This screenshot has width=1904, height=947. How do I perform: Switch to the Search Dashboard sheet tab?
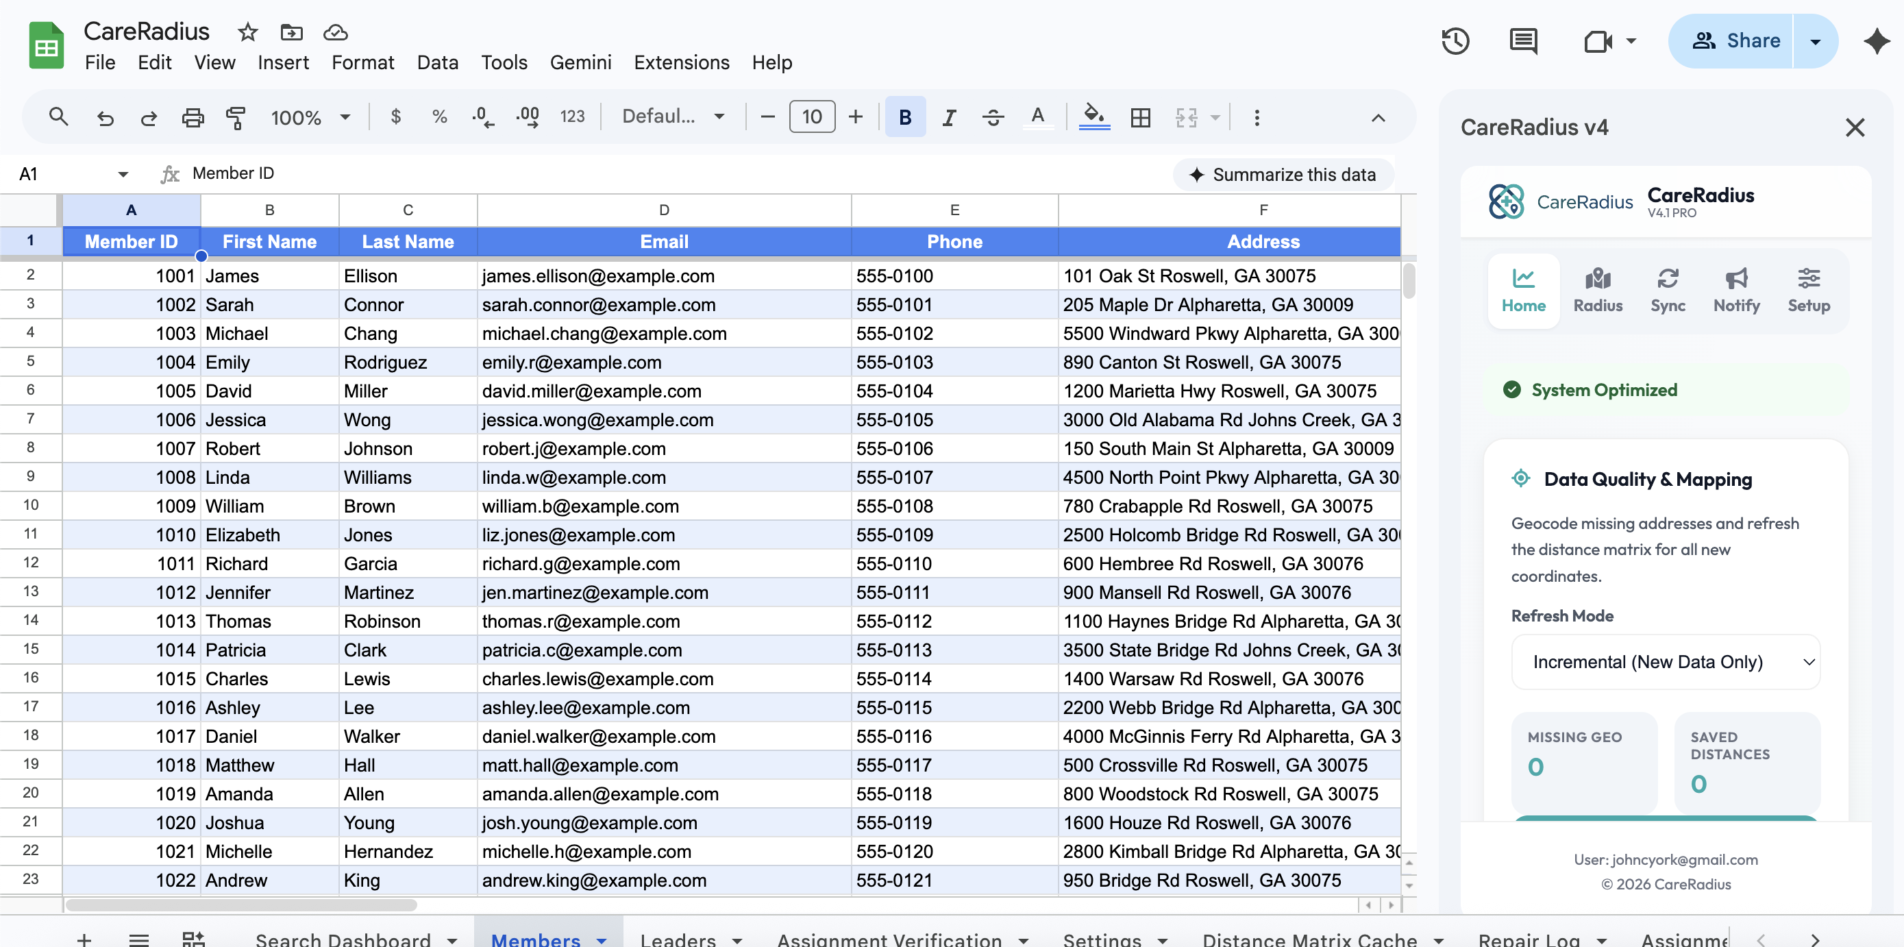pos(342,939)
